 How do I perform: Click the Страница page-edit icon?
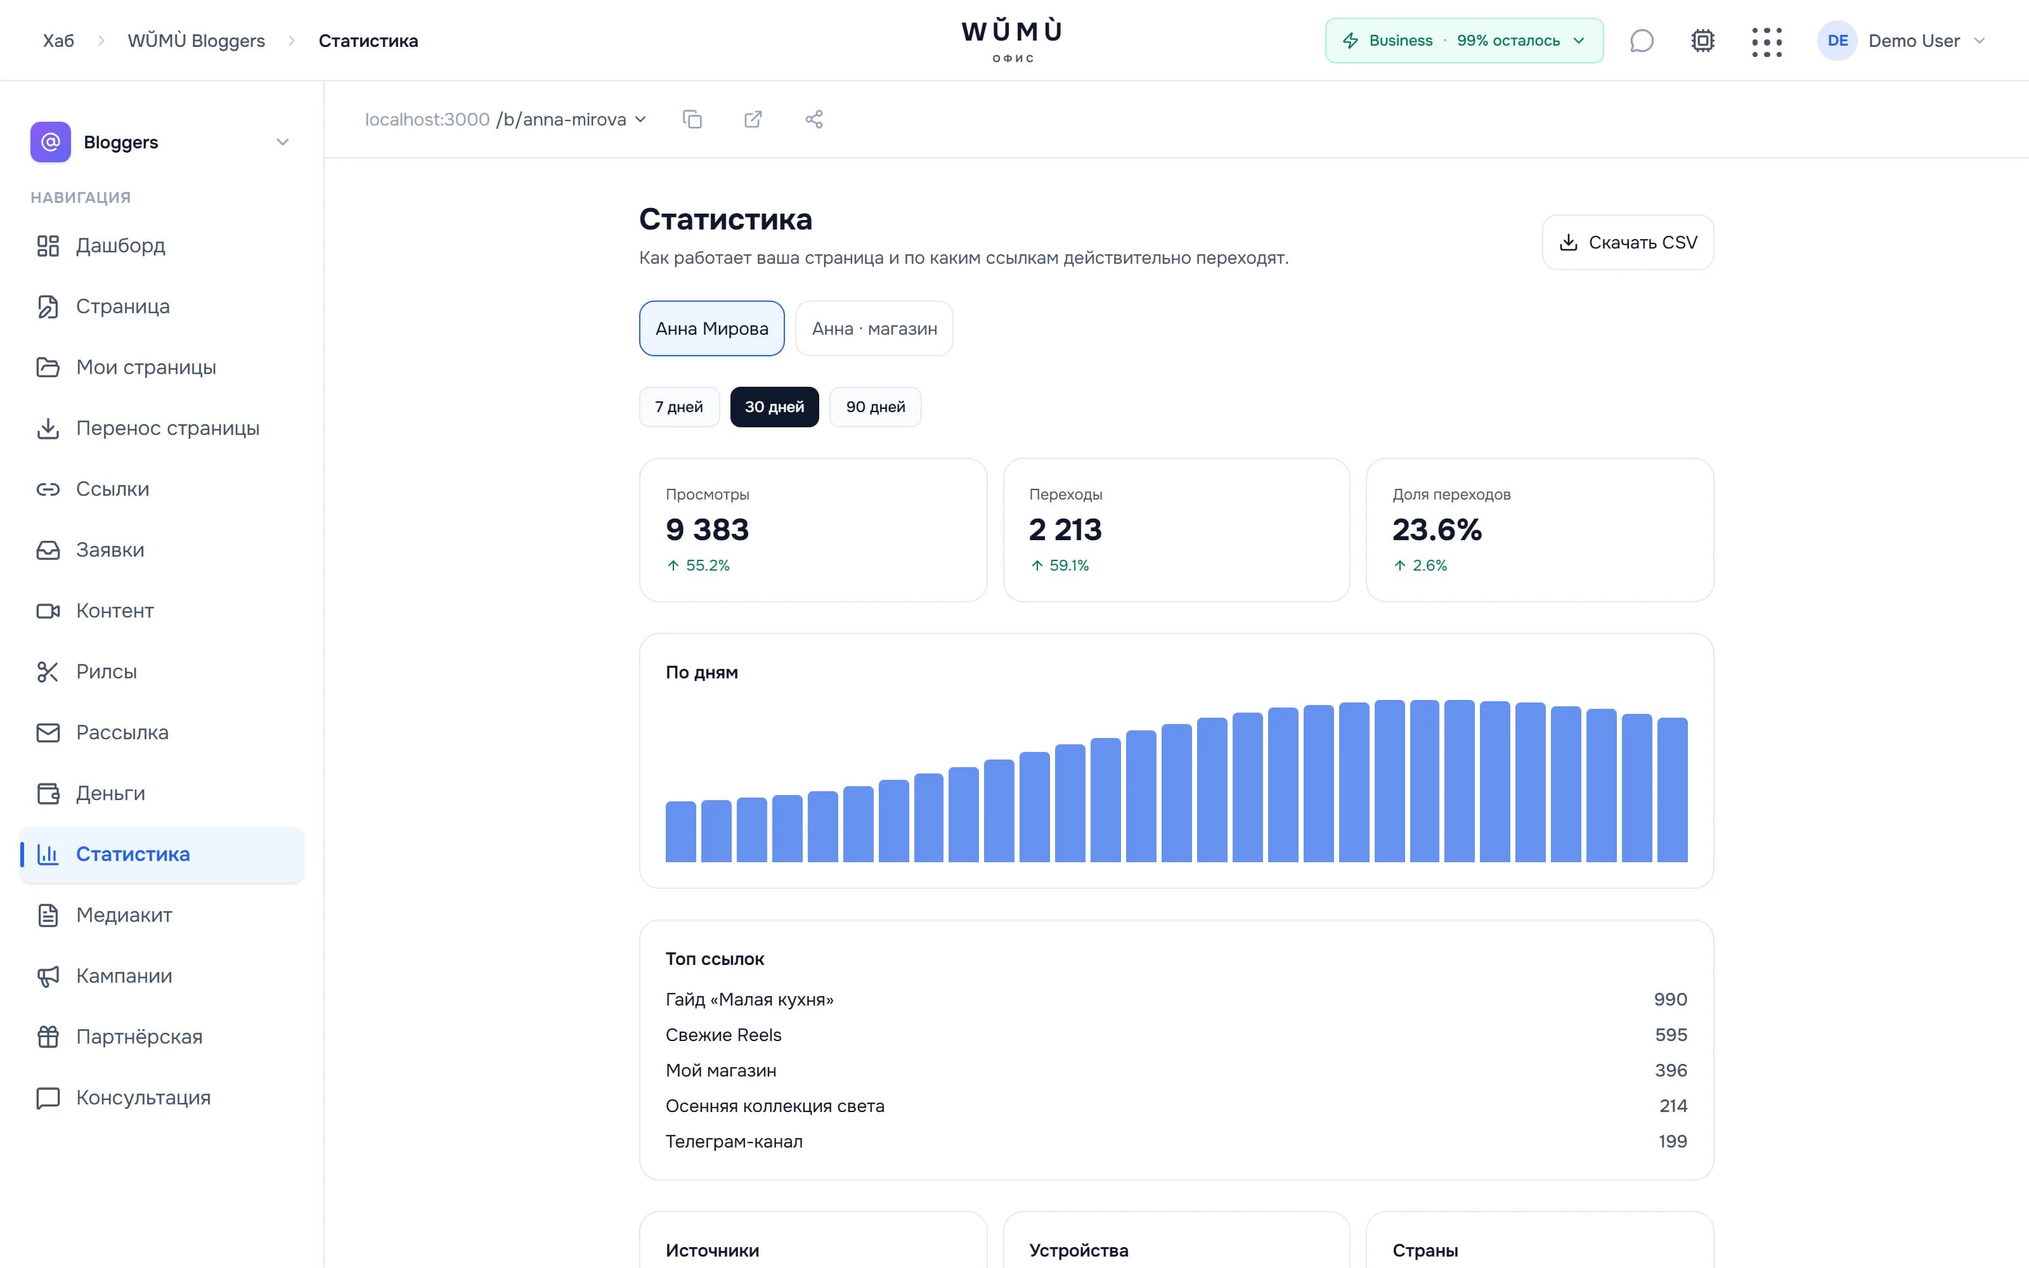click(x=48, y=307)
